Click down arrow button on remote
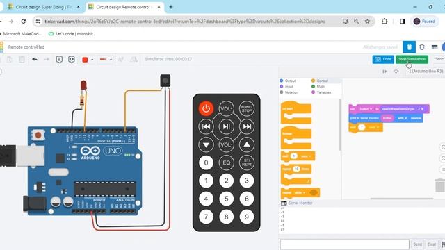The height and width of the screenshot is (250, 445). 206,145
